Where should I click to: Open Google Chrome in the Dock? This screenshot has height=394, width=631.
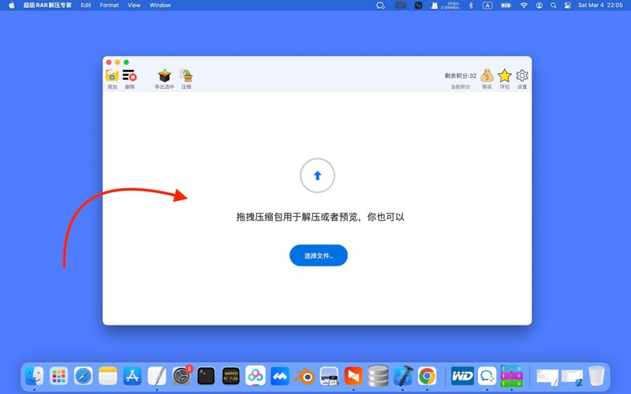427,376
